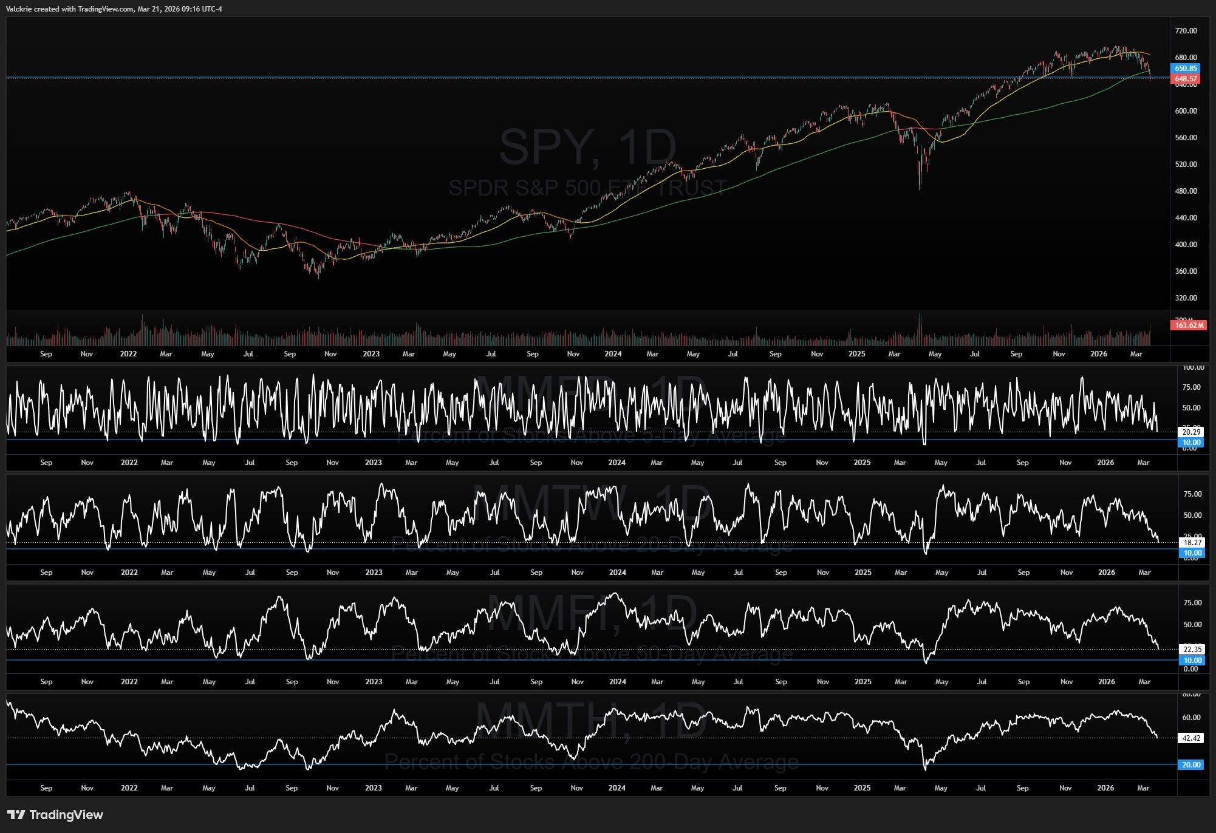The width and height of the screenshot is (1216, 833).
Task: Click the white 42.42 MMTH value label
Action: (x=1190, y=738)
